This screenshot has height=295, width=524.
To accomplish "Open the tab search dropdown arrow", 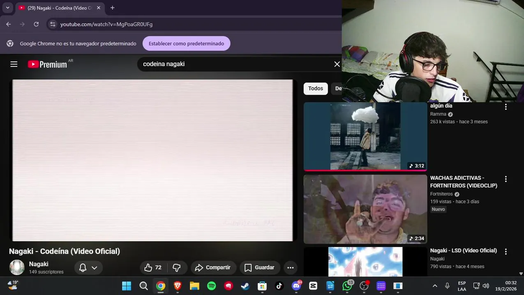I will (7, 8).
